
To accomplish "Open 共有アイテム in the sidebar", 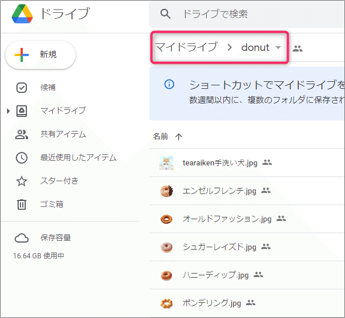I will coord(63,134).
